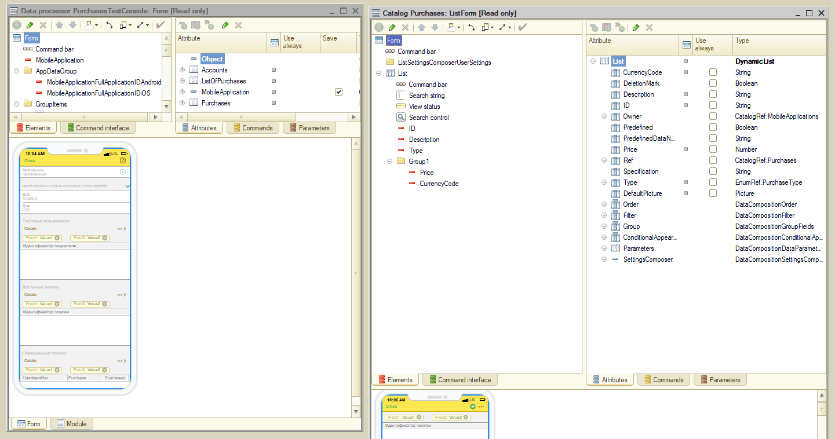The width and height of the screenshot is (835, 439).
Task: Click the check form icon in PurchasesTestConsole toolbar
Action: pyautogui.click(x=161, y=25)
